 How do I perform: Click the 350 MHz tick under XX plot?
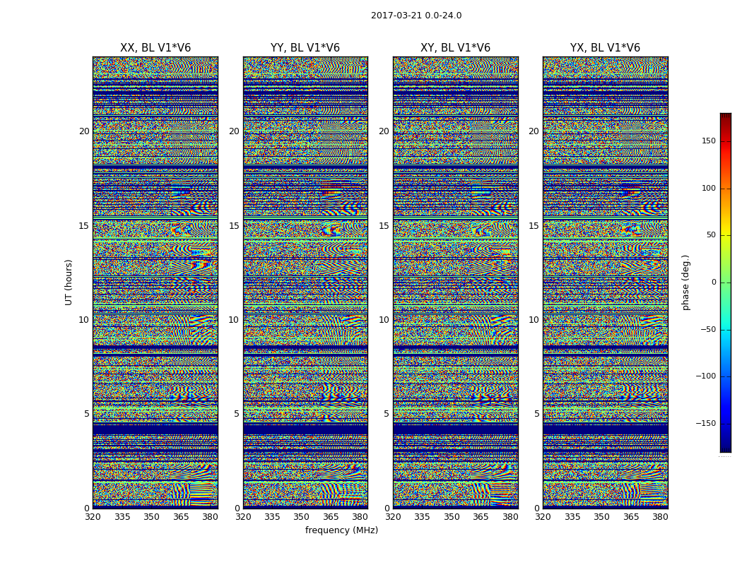tap(151, 517)
